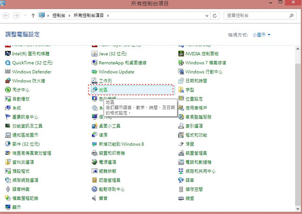Open the 預設程式 link
Image resolution: width=302 pixels, height=214 pixels.
point(21,171)
